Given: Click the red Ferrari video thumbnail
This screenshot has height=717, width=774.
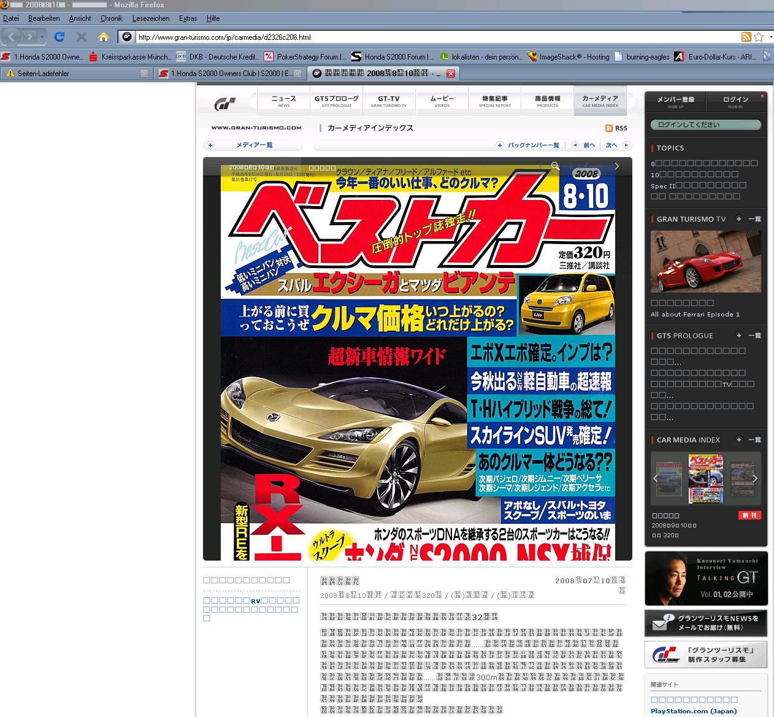Looking at the screenshot, I should tap(705, 262).
